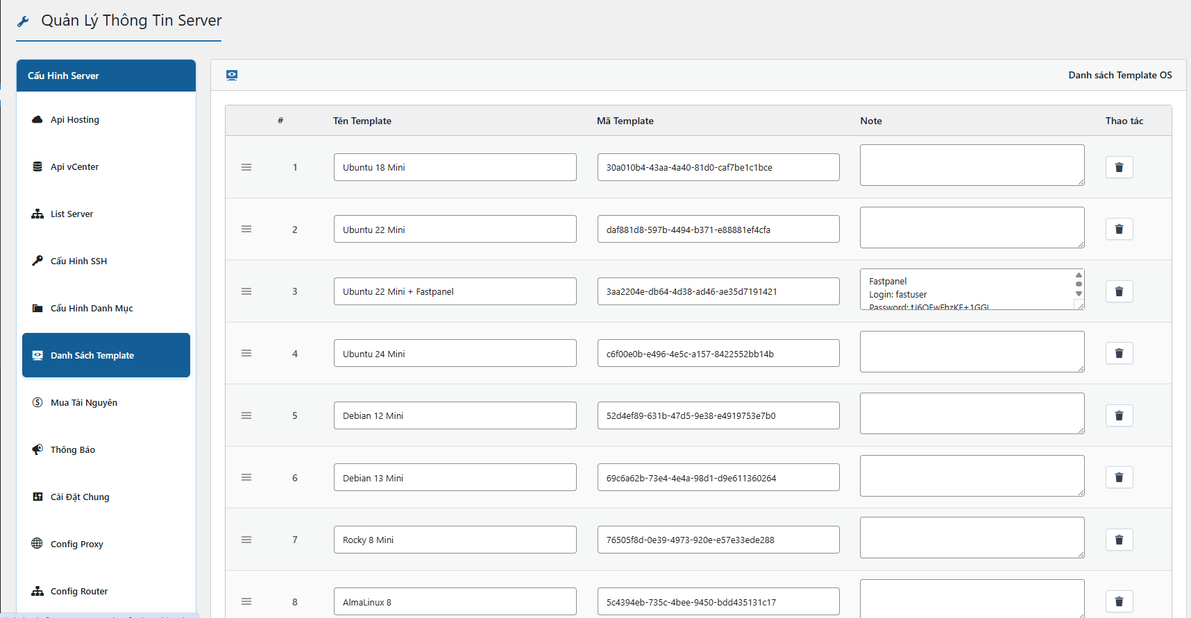The width and height of the screenshot is (1191, 618).
Task: Edit the Ubuntu 18 Mini template name
Action: click(455, 167)
